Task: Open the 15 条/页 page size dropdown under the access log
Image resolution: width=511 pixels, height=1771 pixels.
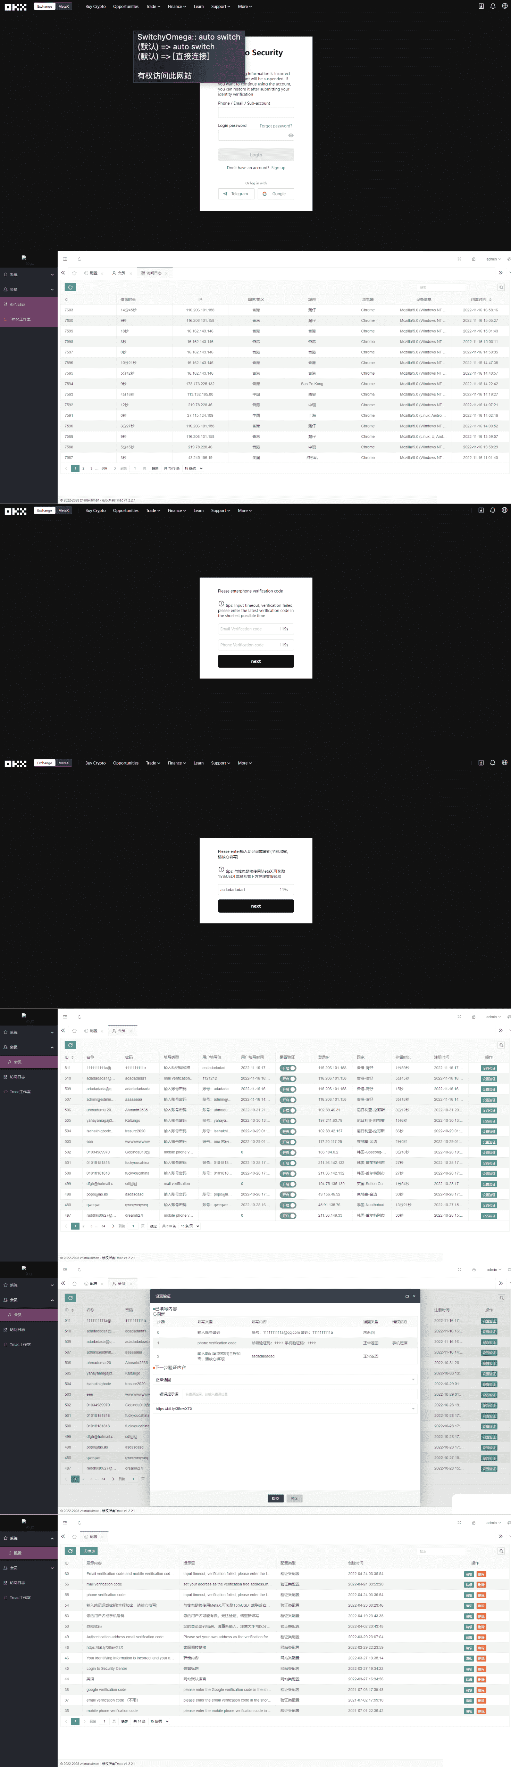Action: coord(193,468)
